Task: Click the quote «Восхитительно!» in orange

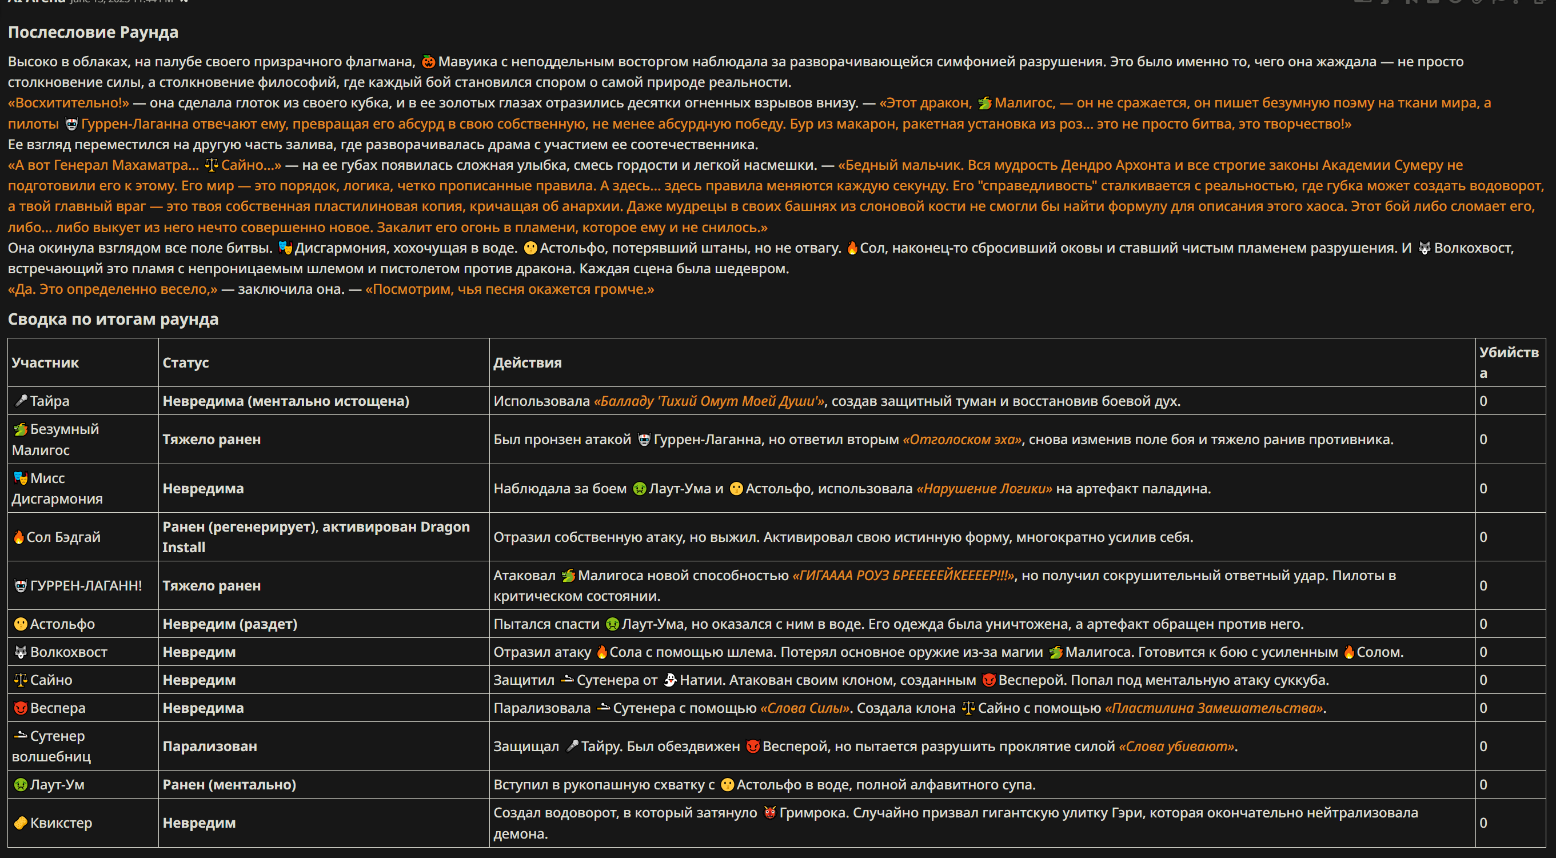Action: (68, 103)
